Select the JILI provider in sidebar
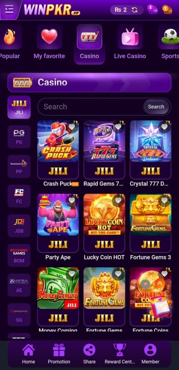Screen dimensions: 179x370 pyautogui.click(x=19, y=107)
